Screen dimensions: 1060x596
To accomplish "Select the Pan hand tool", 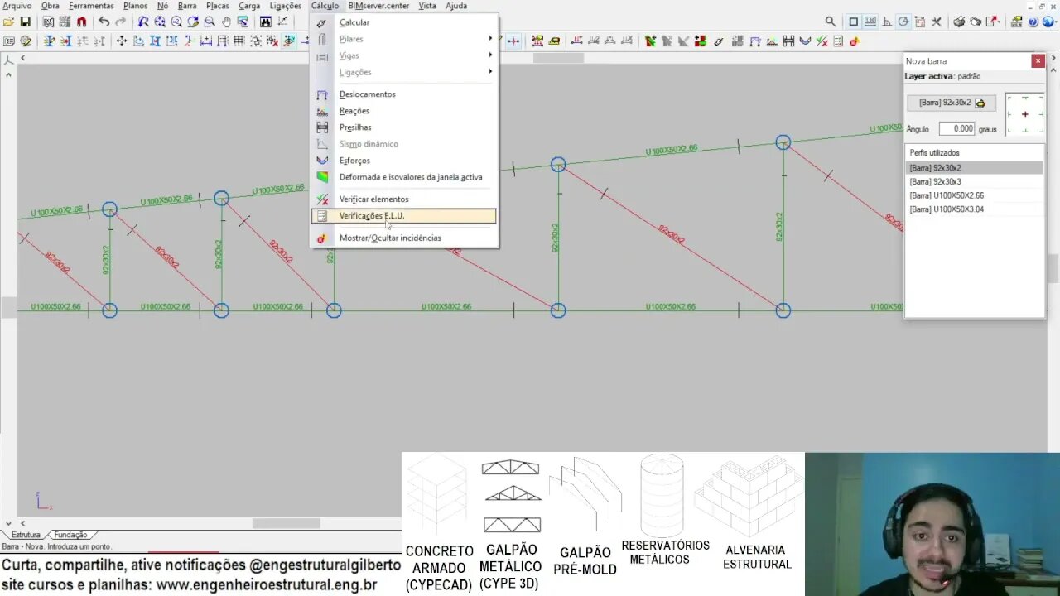I will [226, 22].
